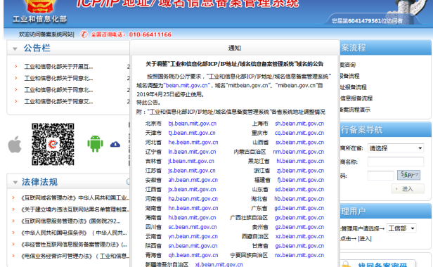Open gs.beian.miit.gov.cn Gansu link
The height and width of the screenshot is (267, 433).
point(299,246)
